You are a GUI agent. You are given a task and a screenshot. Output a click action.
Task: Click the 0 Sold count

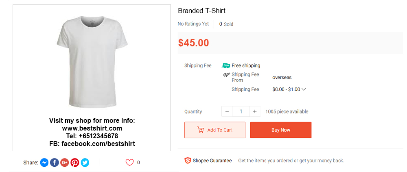(226, 24)
